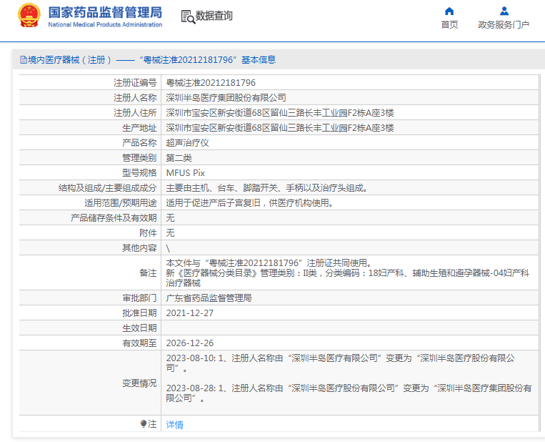
Task: Click the document icon before 境内医疗器械
Action: point(24,60)
